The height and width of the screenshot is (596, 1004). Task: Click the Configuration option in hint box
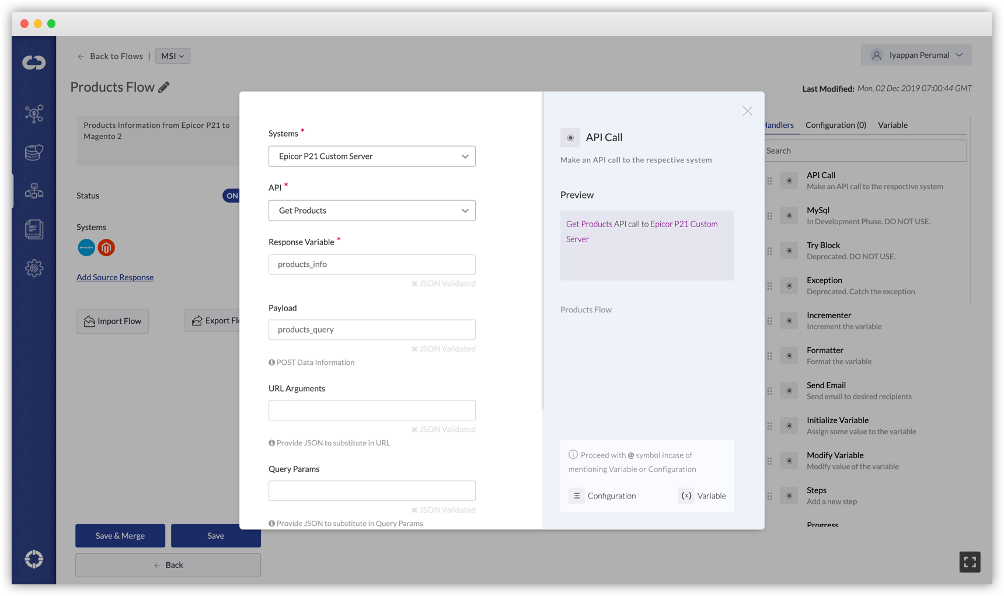603,496
